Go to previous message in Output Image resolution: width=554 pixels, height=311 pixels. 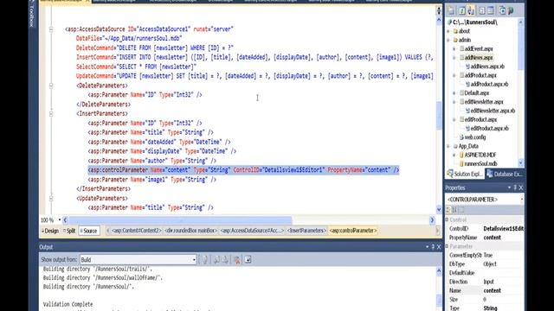(x=216, y=260)
